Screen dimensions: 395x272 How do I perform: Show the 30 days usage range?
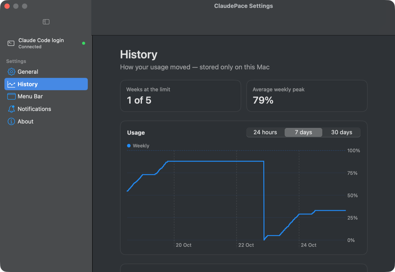(x=341, y=132)
